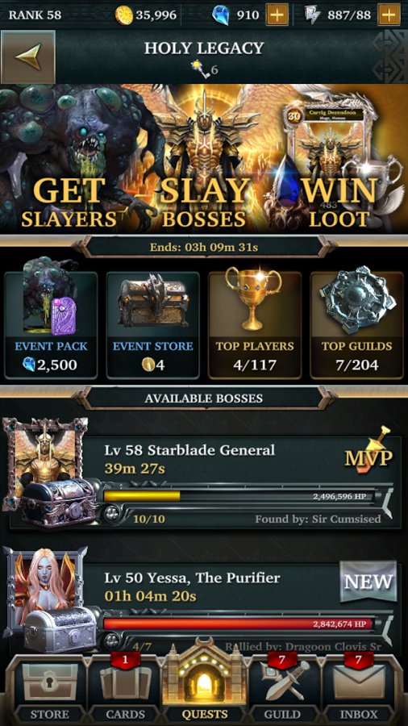This screenshot has height=726, width=408.
Task: Tap the MVP sword badge
Action: [369, 452]
